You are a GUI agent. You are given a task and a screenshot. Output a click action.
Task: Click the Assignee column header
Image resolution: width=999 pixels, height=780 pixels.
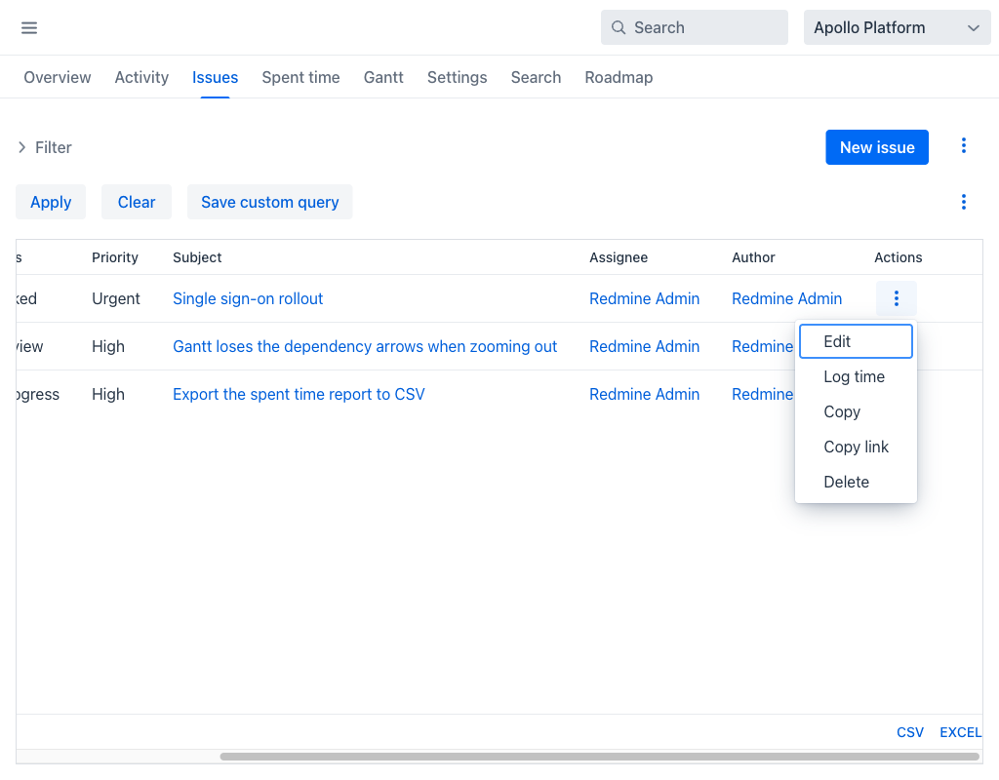tap(618, 257)
